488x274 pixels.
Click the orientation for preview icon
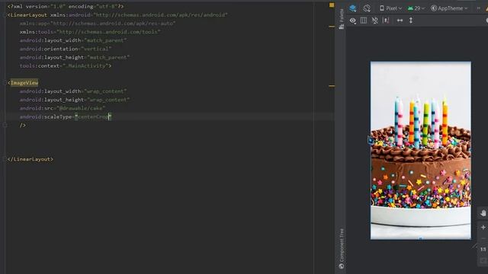click(367, 8)
